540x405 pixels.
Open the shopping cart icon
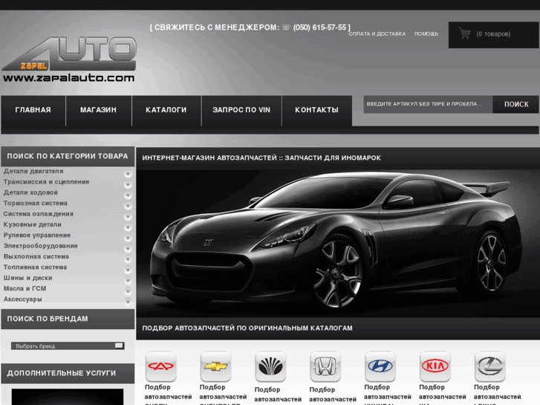point(464,33)
